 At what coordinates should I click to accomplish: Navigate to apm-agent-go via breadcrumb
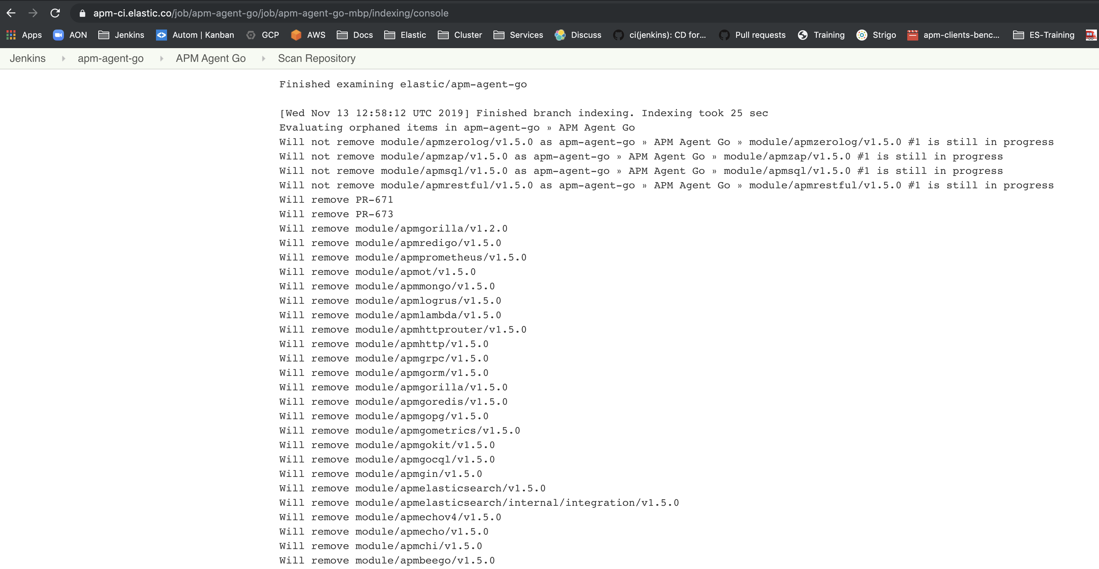point(111,58)
